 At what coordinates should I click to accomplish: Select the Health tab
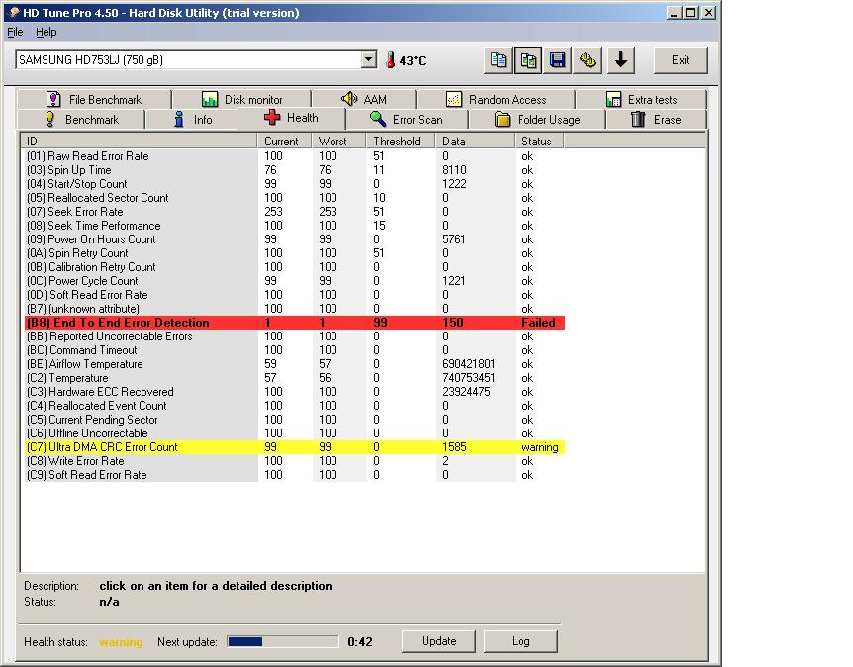pyautogui.click(x=291, y=118)
